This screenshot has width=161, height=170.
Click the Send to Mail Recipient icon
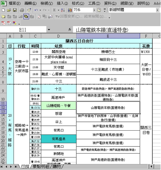coord(50,16)
